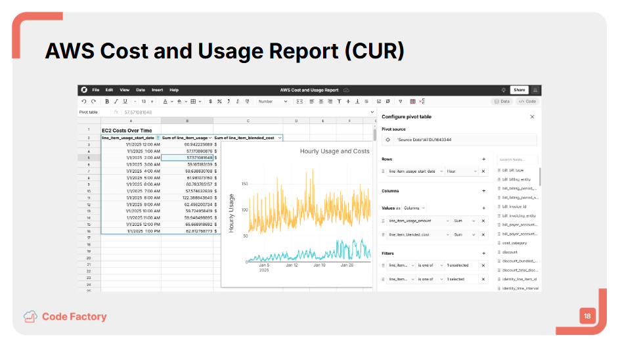Viewport: 618px width, 346px height.
Task: Click the redo arrow icon
Action: (93, 102)
